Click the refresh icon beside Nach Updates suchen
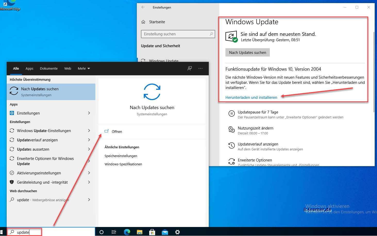The height and width of the screenshot is (236, 377). pos(14,90)
